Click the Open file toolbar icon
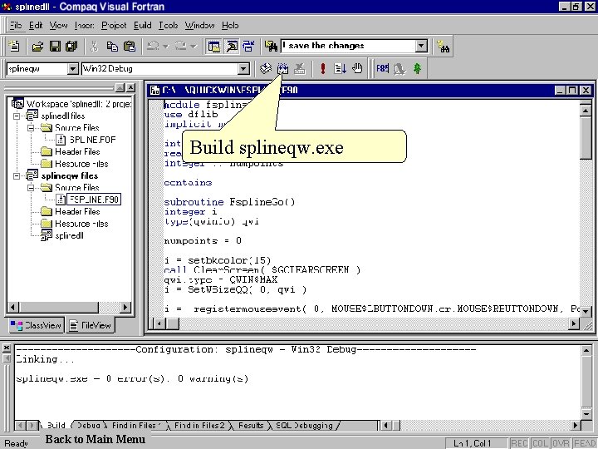The height and width of the screenshot is (449, 598). pos(37,47)
